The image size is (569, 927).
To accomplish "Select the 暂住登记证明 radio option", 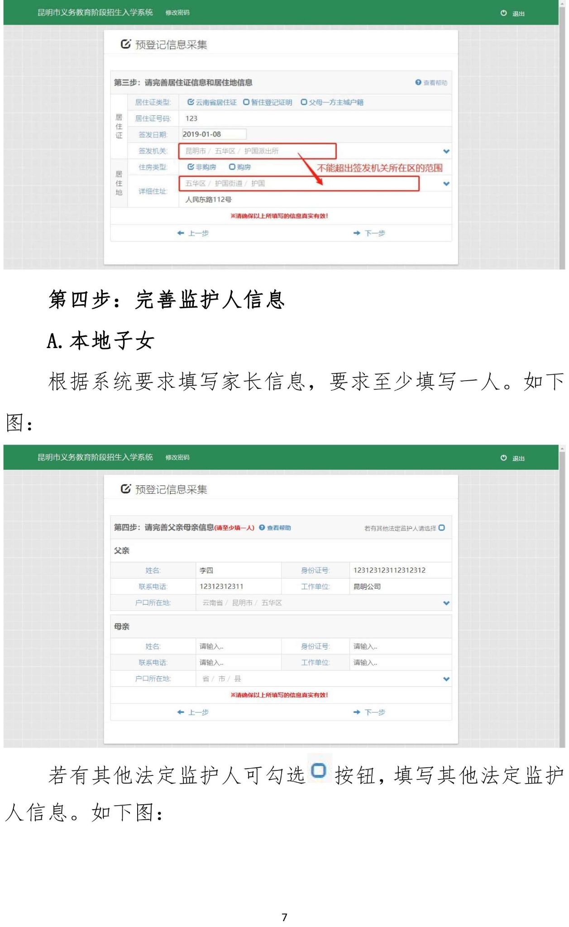I will pyautogui.click(x=246, y=102).
